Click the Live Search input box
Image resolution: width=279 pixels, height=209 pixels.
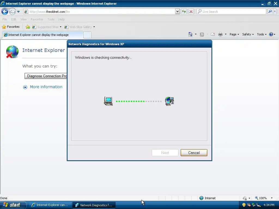click(231, 12)
